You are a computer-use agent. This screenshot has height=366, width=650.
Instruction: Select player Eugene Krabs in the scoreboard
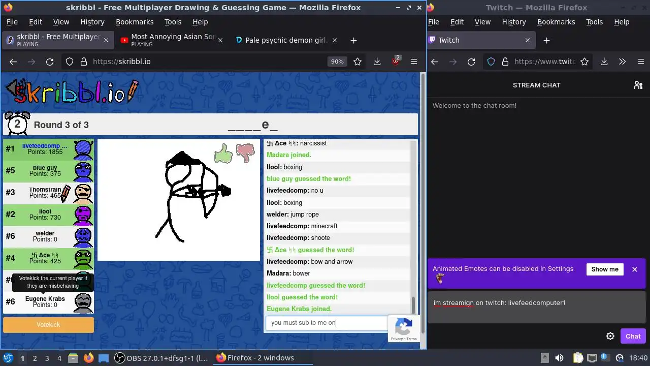click(48, 302)
